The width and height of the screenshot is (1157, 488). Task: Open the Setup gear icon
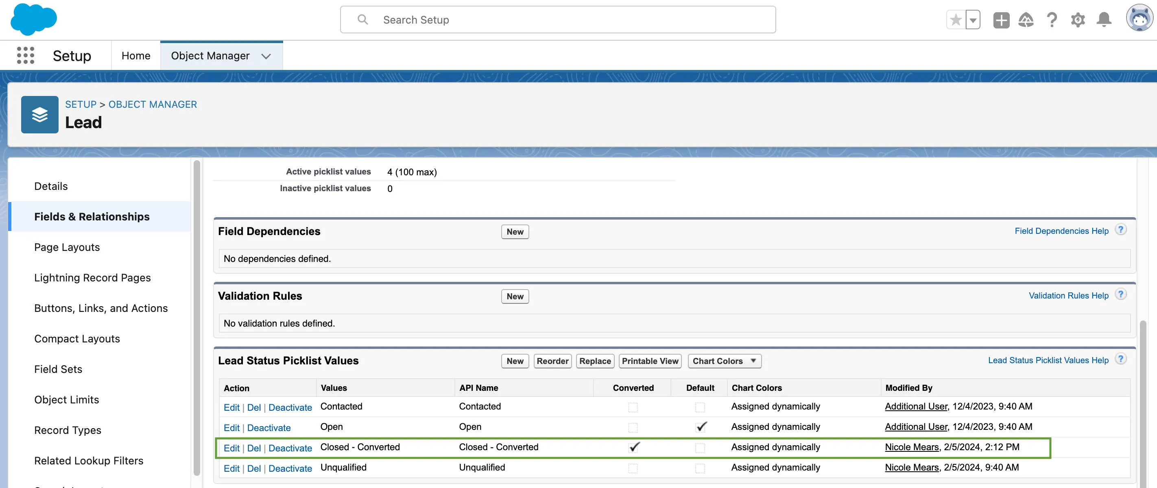point(1078,20)
